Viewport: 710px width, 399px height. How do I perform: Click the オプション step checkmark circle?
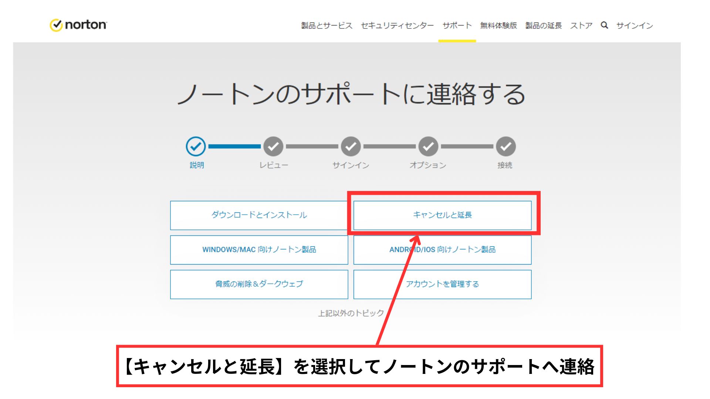428,147
